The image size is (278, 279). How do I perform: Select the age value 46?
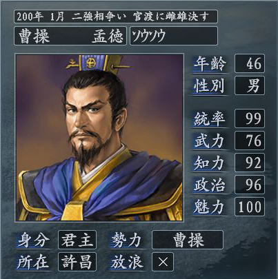click(x=250, y=63)
